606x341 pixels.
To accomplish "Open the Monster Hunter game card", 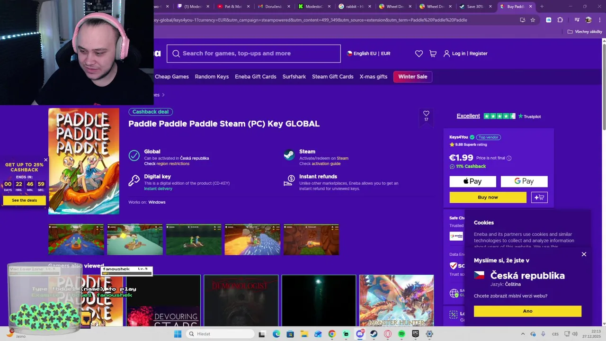I will (396, 300).
